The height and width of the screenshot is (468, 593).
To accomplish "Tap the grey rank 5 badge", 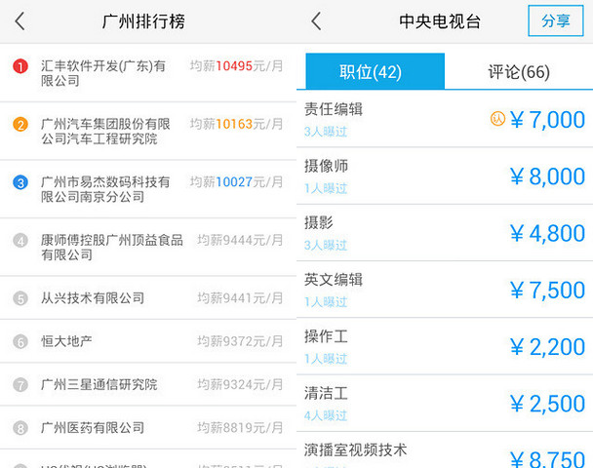I will click(20, 298).
